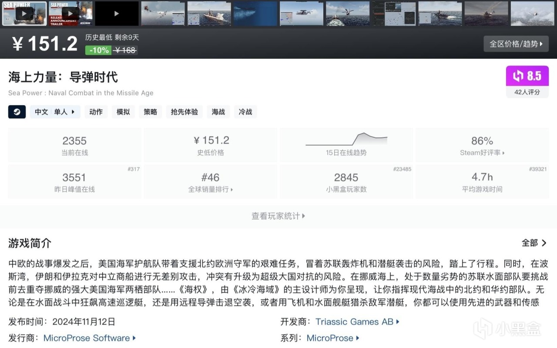Image resolution: width=557 pixels, height=348 pixels.
Task: Click the 游戏简介 section heading
Action: pos(30,243)
